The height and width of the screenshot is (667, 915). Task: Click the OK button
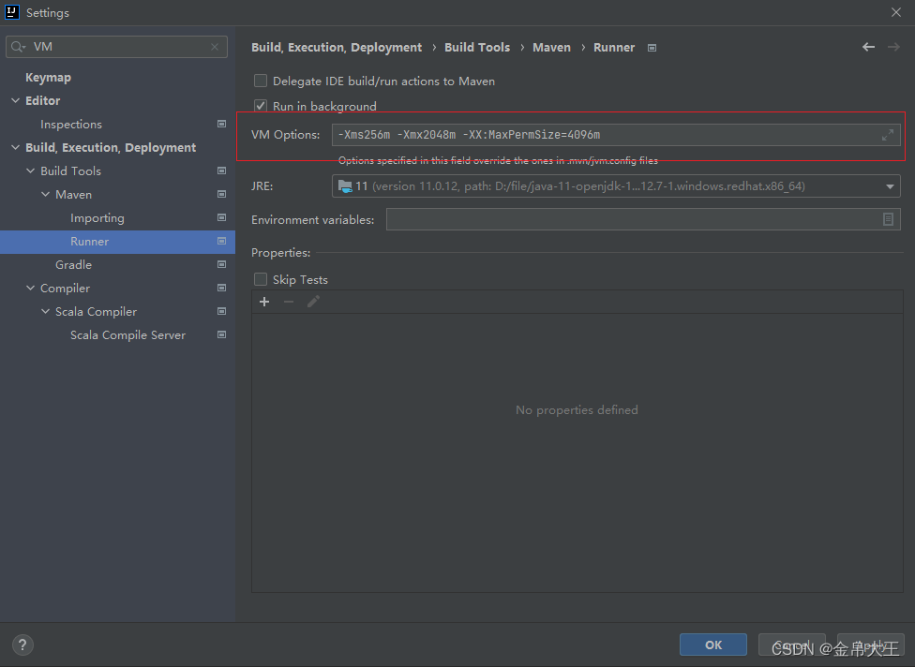click(713, 645)
